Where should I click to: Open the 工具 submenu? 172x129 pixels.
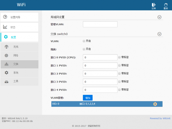[x=19, y=81]
